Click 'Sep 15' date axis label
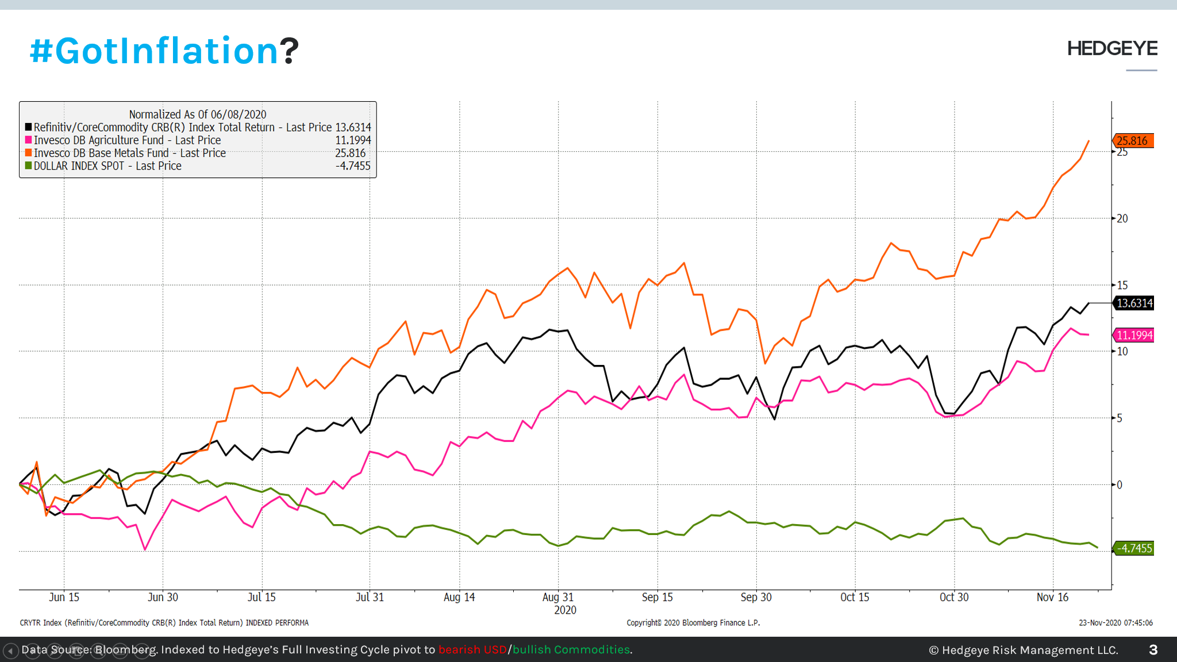 [657, 597]
